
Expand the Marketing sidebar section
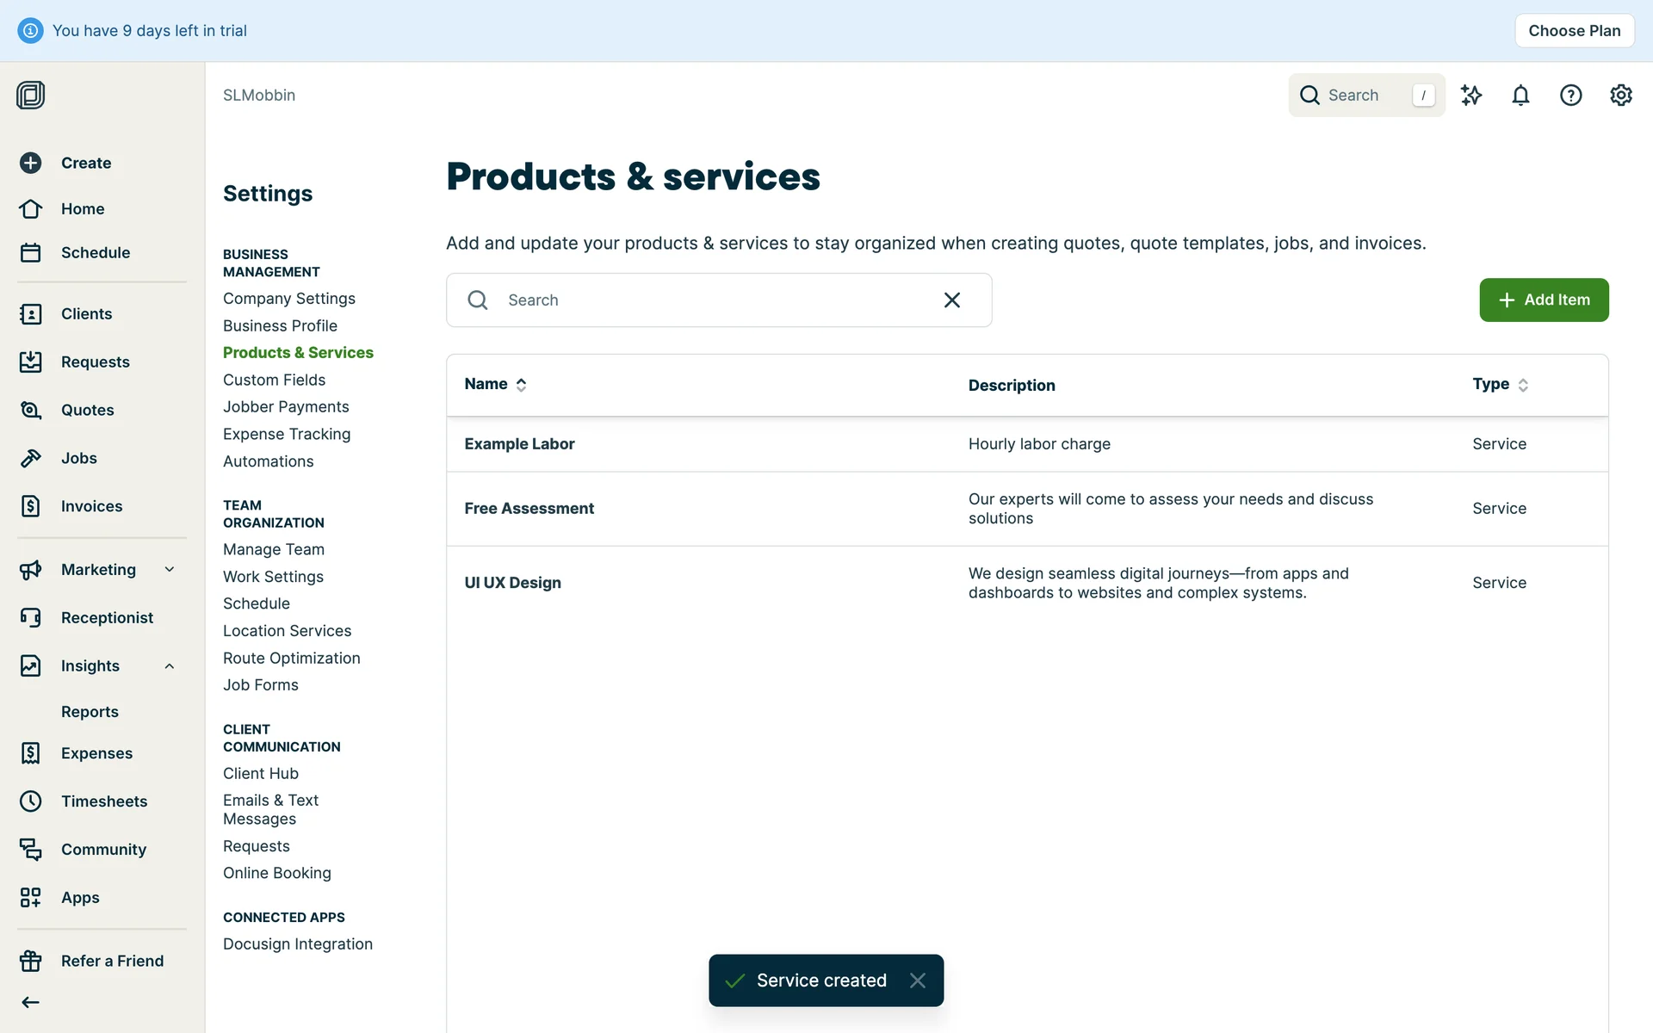(x=170, y=569)
